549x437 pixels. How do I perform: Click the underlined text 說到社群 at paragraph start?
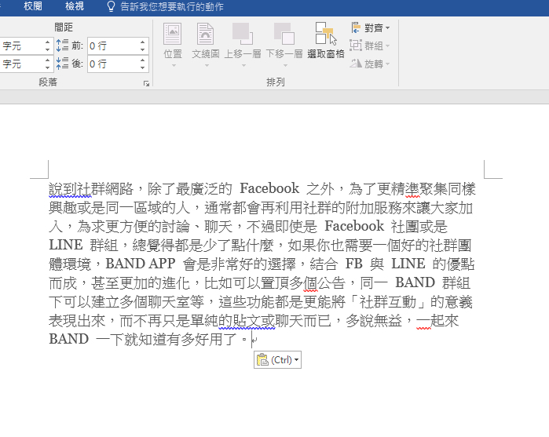[x=70, y=189]
